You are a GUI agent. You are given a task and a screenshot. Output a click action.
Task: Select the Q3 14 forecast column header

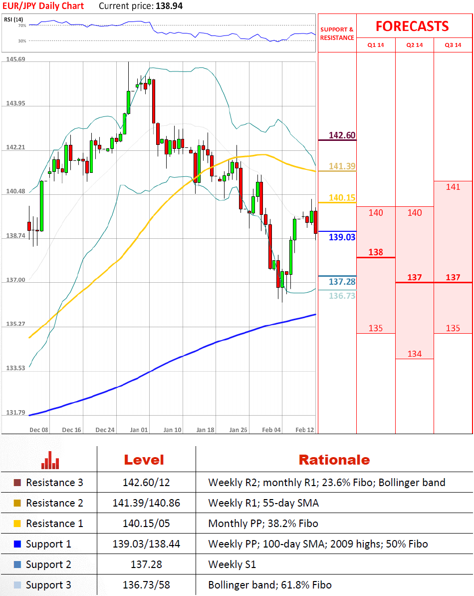click(x=453, y=45)
